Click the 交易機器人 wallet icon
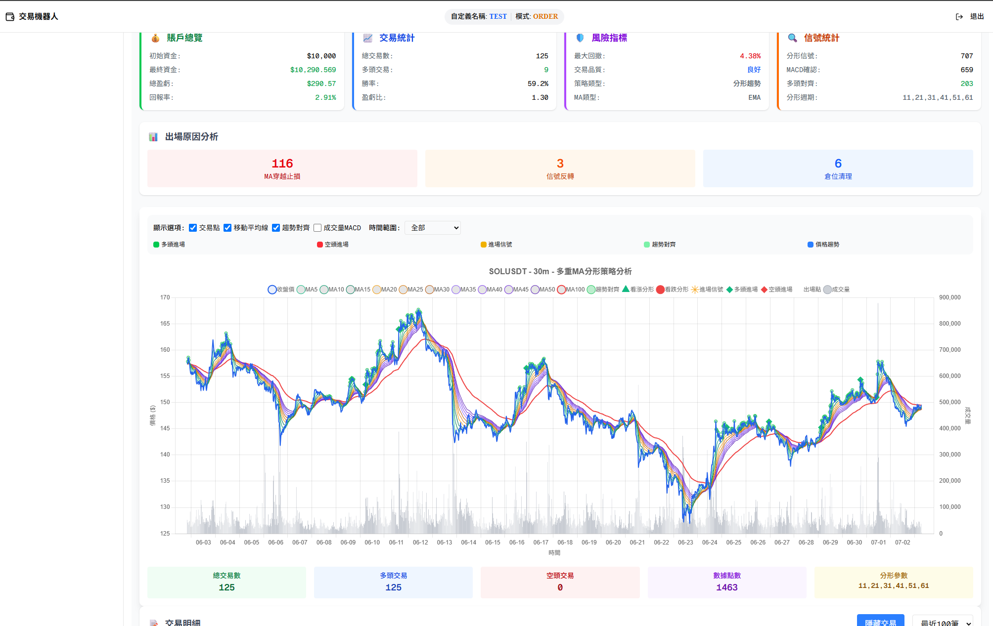Viewport: 993px width, 626px height. click(x=10, y=17)
